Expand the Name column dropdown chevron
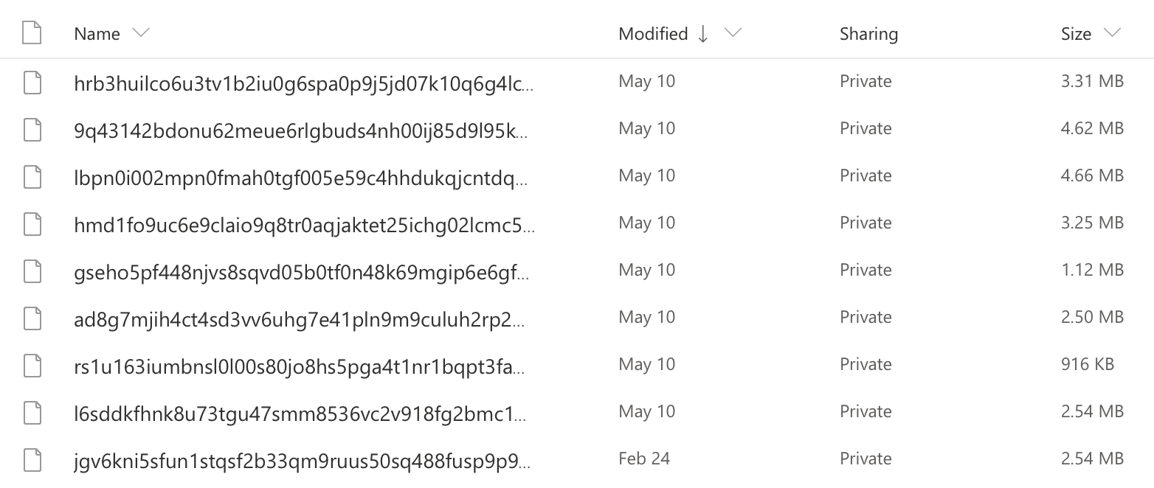Screen dimensions: 1154x488 click(140, 33)
